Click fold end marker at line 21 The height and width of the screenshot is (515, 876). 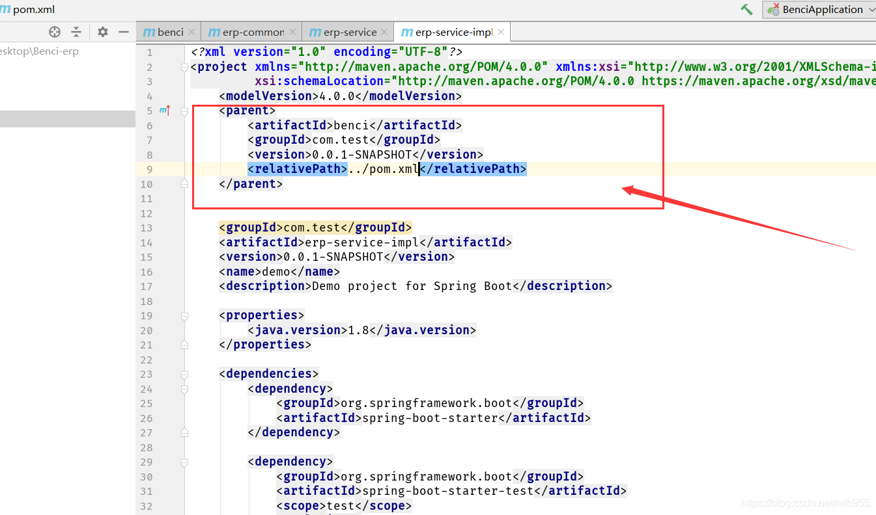coord(184,345)
